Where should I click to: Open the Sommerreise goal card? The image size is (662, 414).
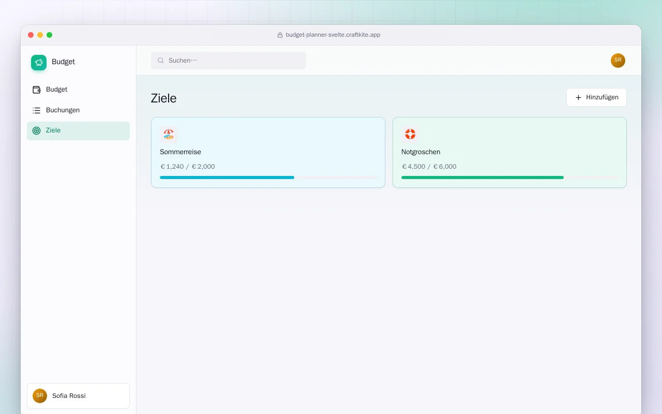(268, 153)
